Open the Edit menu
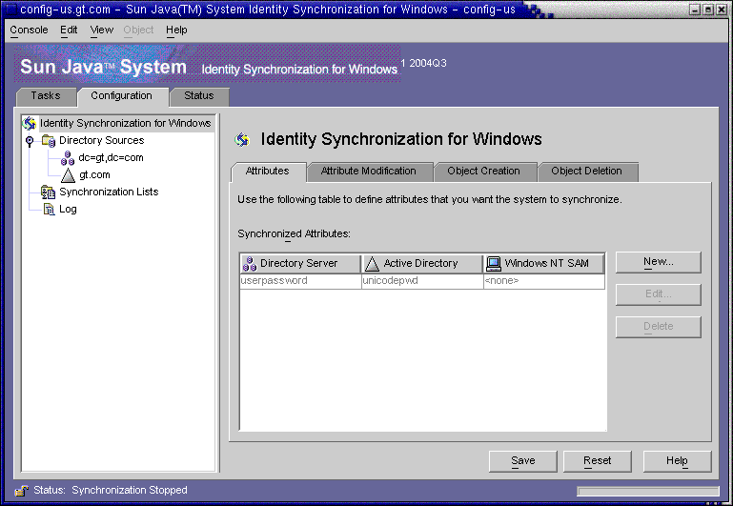This screenshot has width=733, height=506. pyautogui.click(x=69, y=30)
